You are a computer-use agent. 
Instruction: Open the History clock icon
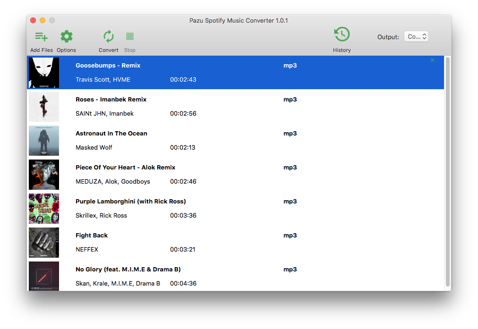(x=341, y=35)
